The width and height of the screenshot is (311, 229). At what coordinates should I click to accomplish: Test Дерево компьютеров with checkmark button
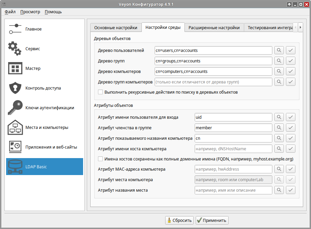click(x=290, y=72)
